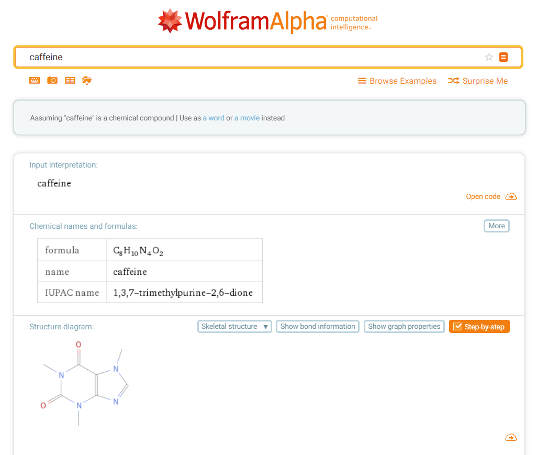Click Show bond information button

(318, 327)
